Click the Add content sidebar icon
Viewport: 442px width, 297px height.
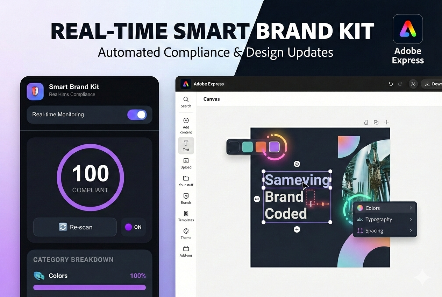[x=186, y=126]
